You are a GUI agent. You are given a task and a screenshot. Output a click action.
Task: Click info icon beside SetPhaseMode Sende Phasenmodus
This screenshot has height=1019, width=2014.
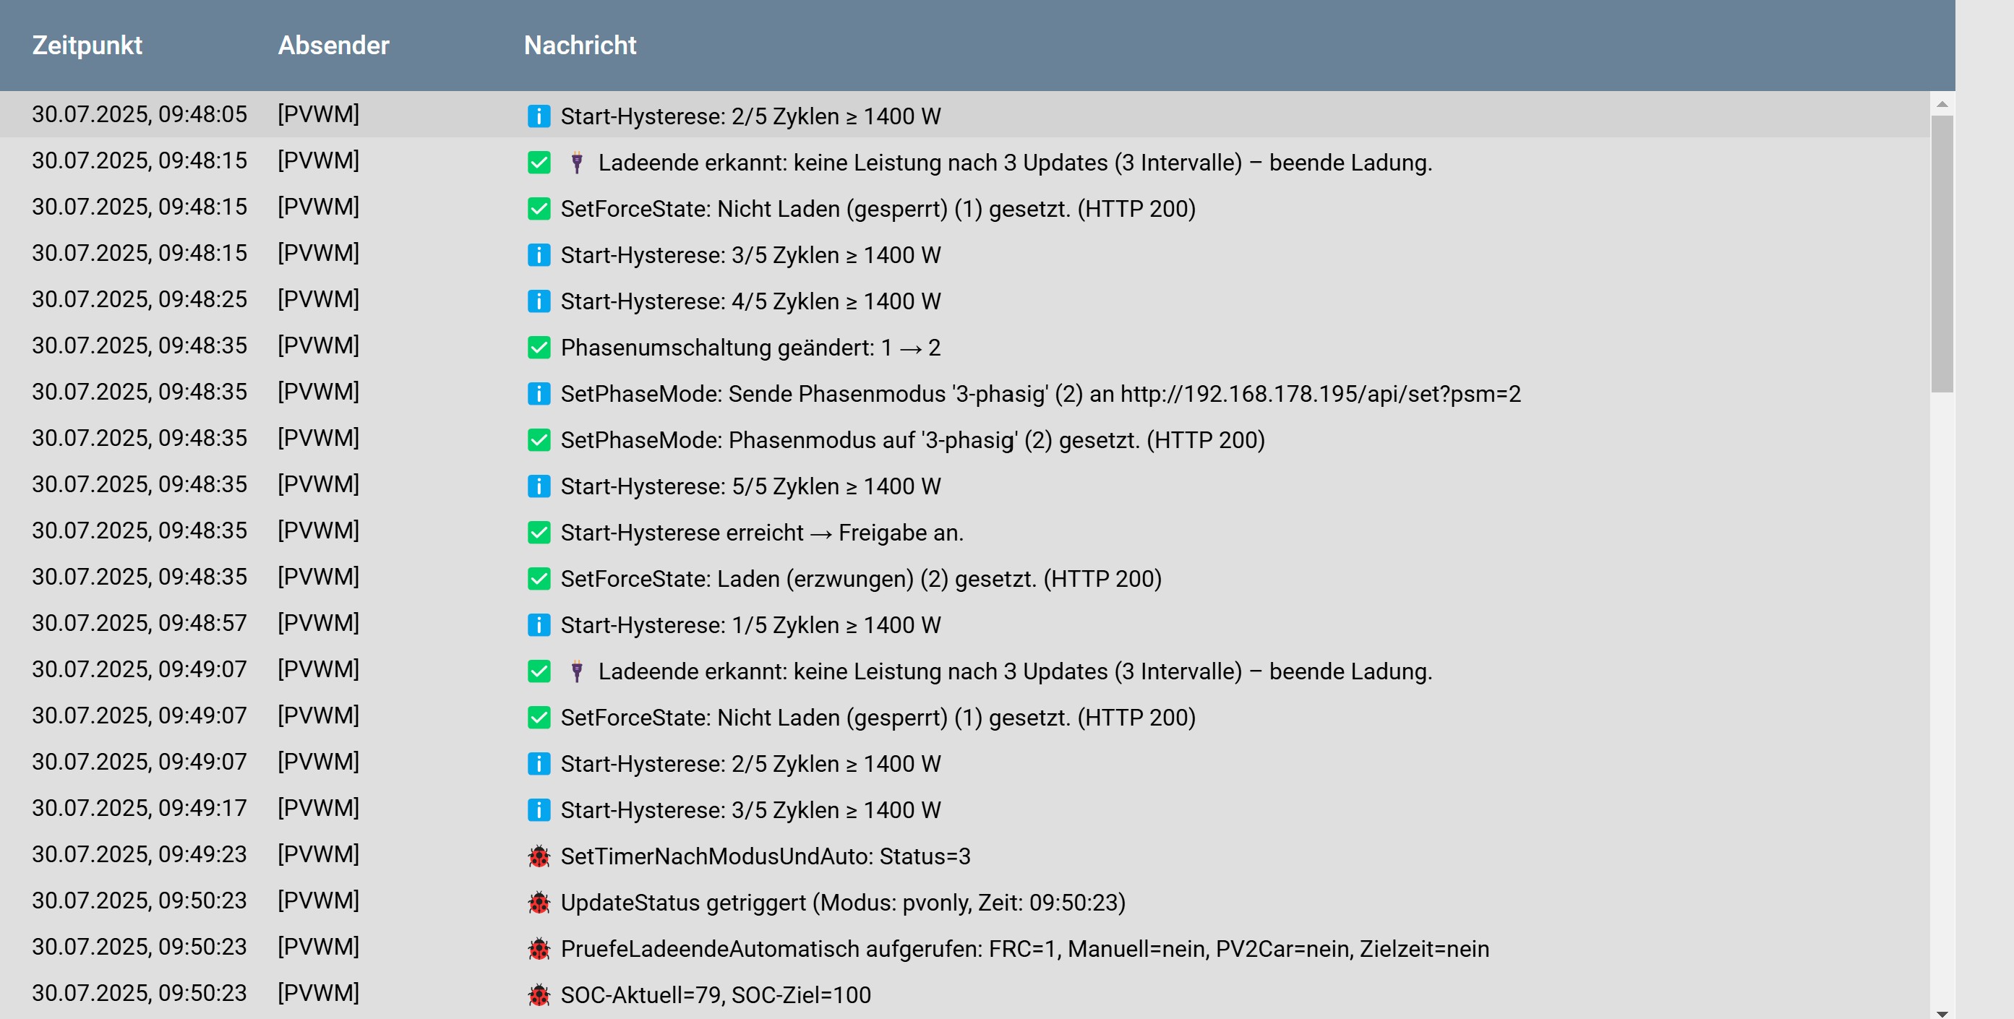pyautogui.click(x=539, y=394)
